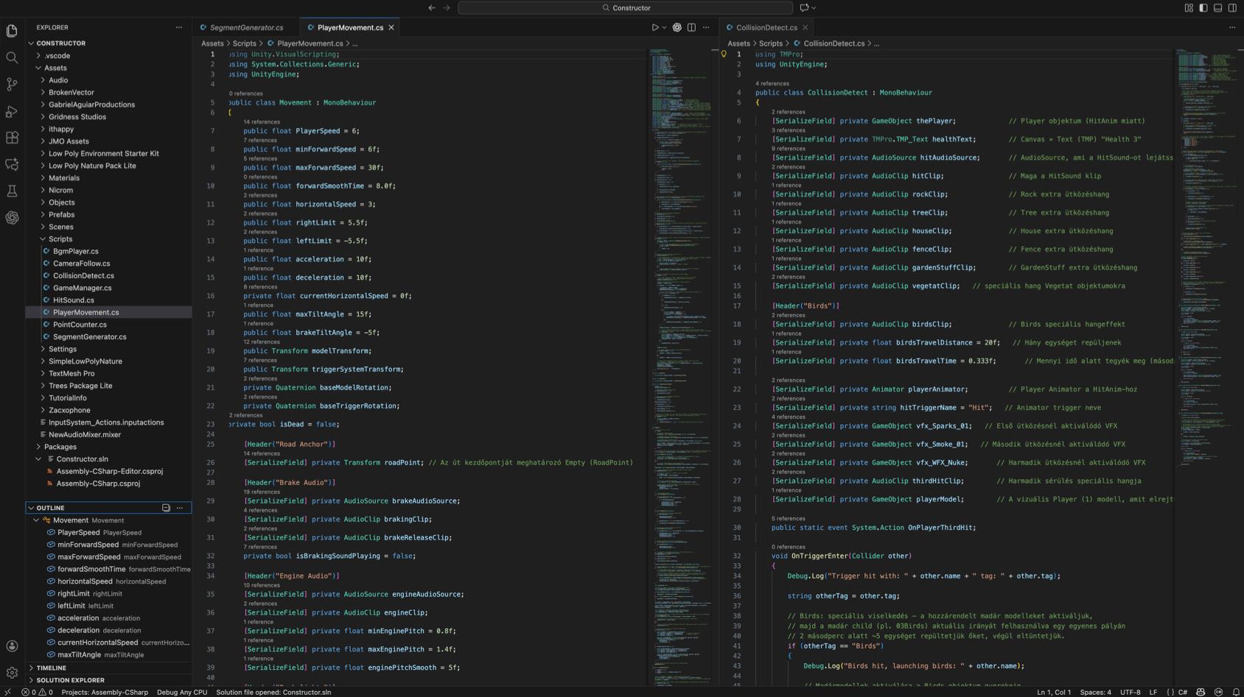Open the notifications bell in the status bar
Image resolution: width=1244 pixels, height=697 pixels.
pos(1236,692)
